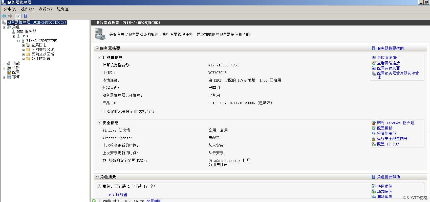Open the 帮助(H) menu
Screen dimensions: 430x202
(63, 9)
